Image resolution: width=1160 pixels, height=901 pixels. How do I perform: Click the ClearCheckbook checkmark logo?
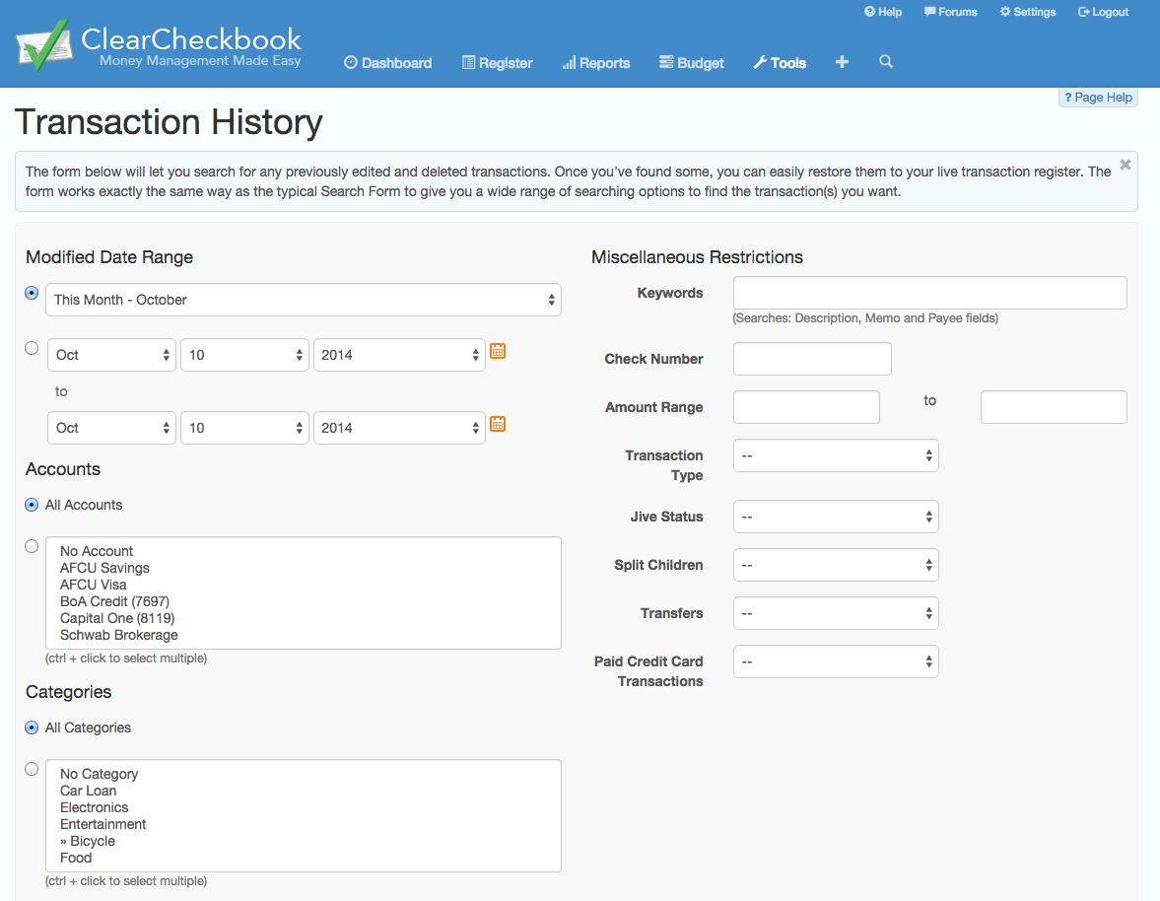(x=43, y=45)
